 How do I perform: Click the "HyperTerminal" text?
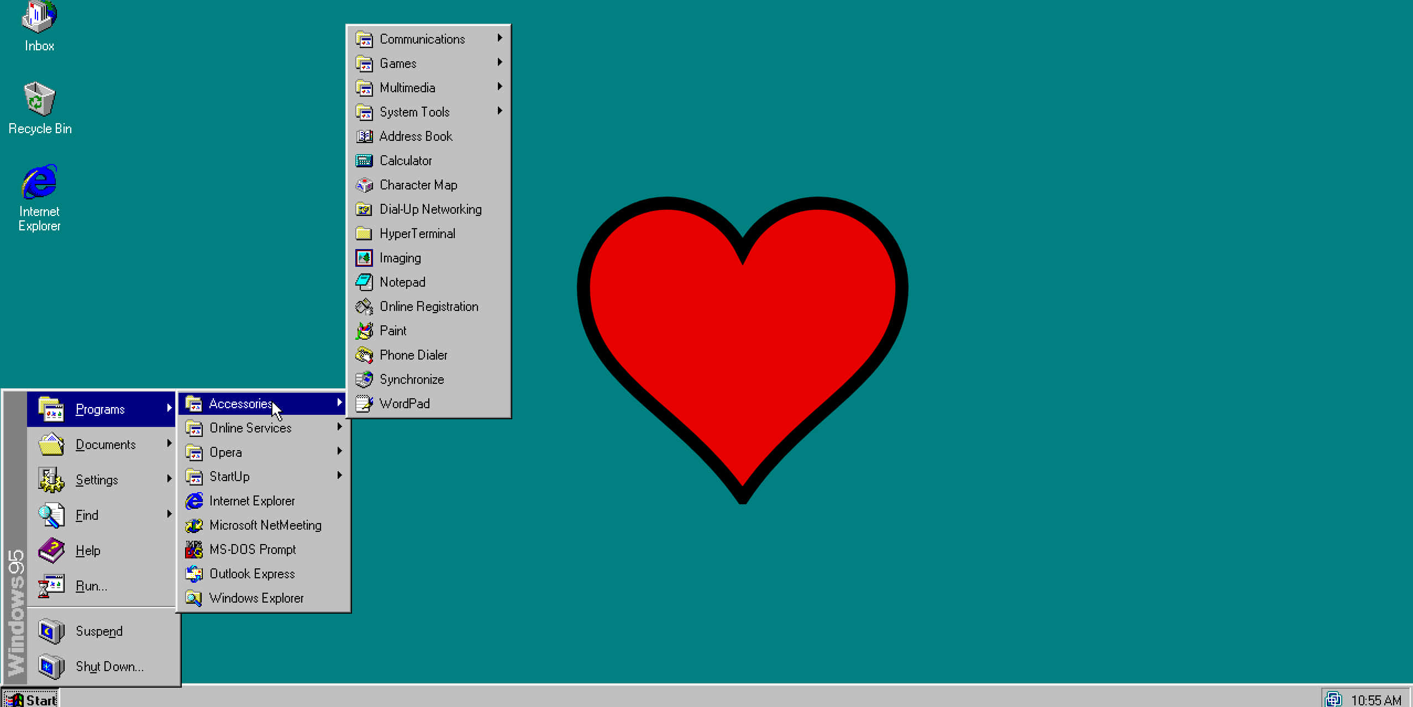click(x=417, y=234)
